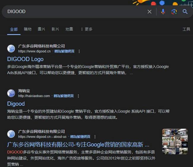Click the DIGOOD search input field
The height and width of the screenshot is (167, 193).
[76, 12]
